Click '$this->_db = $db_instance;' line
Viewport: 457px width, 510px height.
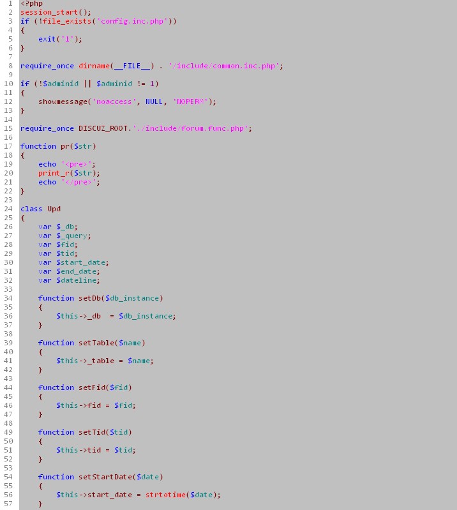coord(116,316)
